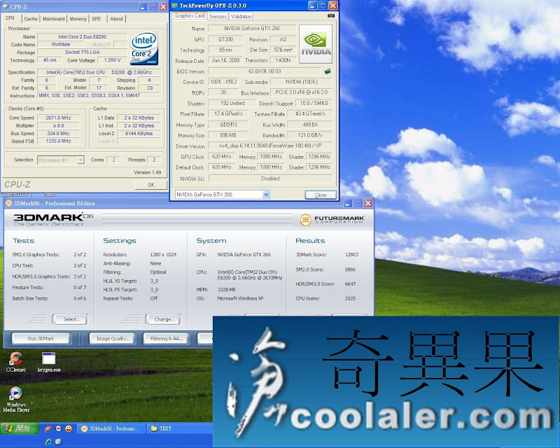Viewport: 560px width, 448px height.
Task: Click the Shaders value 192 Unified
Action: tap(232, 103)
